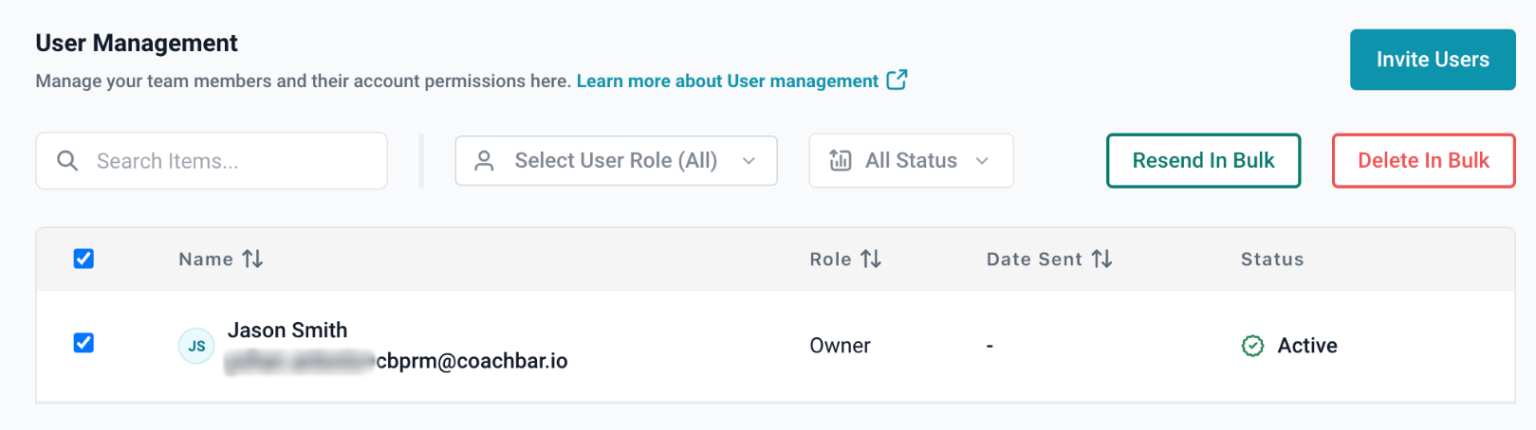
Task: Uncheck Jason Smith's row checkbox
Action: click(x=83, y=343)
